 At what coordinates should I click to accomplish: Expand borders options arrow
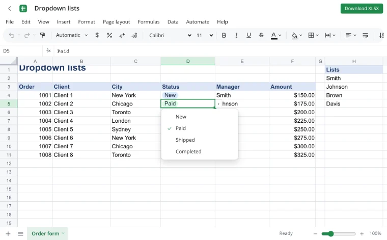click(317, 35)
